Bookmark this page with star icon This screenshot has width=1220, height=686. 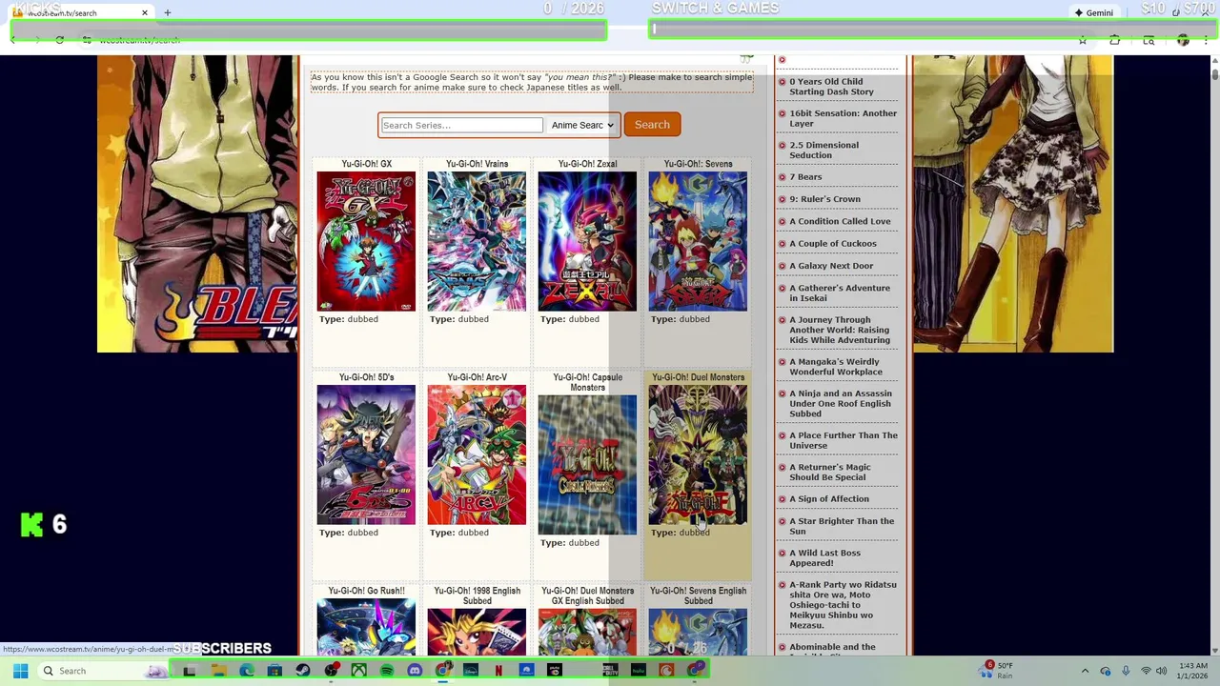pyautogui.click(x=1082, y=40)
